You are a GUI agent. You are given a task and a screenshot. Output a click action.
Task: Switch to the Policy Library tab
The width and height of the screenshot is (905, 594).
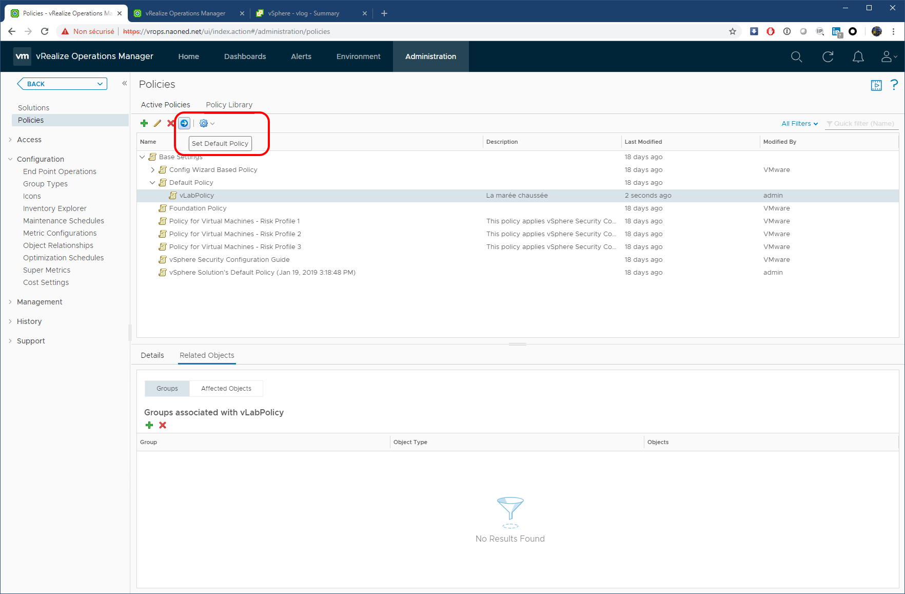coord(229,105)
